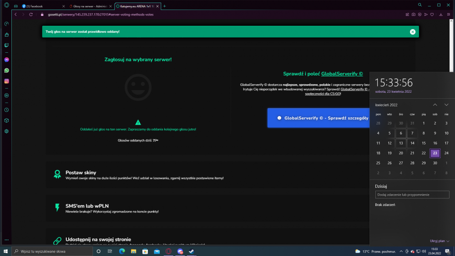Open WhatsApp in the Opera sidebar

coord(7,70)
